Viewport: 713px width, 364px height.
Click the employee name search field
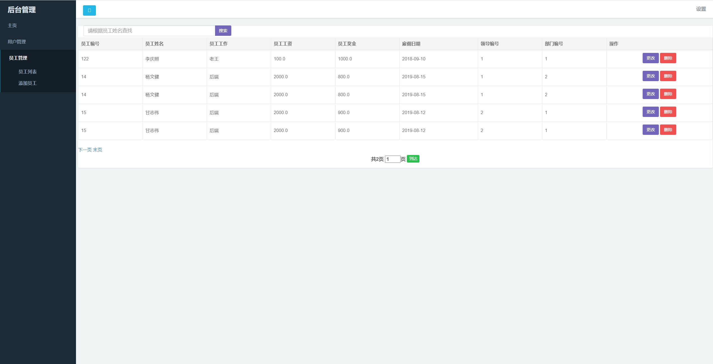[x=149, y=31]
